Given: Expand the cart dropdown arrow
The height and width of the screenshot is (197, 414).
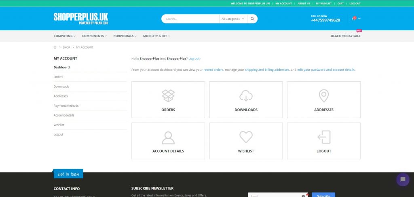Looking at the screenshot, I should (x=359, y=19).
